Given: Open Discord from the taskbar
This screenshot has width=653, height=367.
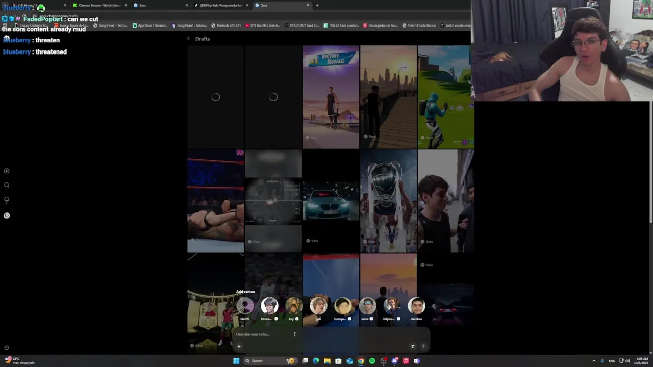Looking at the screenshot, I should [x=394, y=361].
